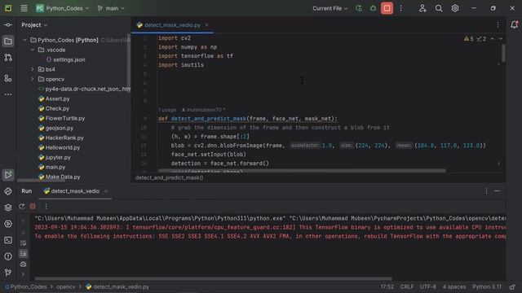Toggle the Project tool window folder icon
Viewport: 522px width, 293px height.
pyautogui.click(x=8, y=42)
